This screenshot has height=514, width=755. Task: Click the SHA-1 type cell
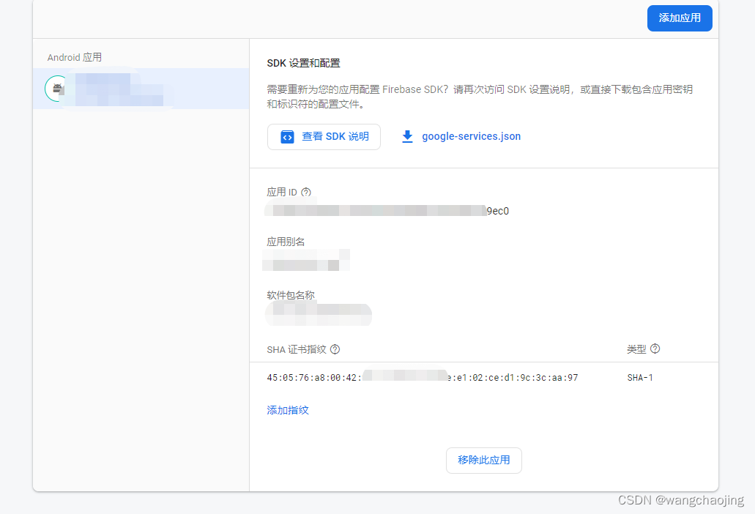pos(640,378)
